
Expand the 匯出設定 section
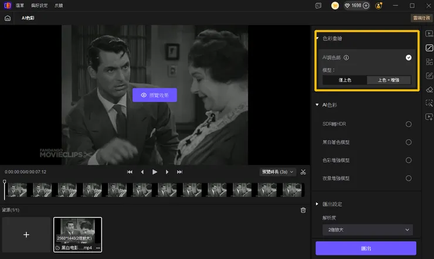tap(317, 204)
